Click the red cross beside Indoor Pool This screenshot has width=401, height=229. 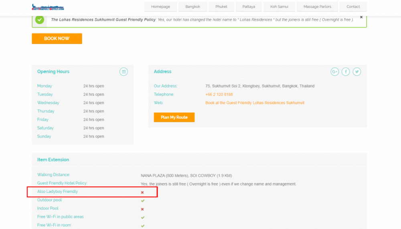pyautogui.click(x=142, y=209)
